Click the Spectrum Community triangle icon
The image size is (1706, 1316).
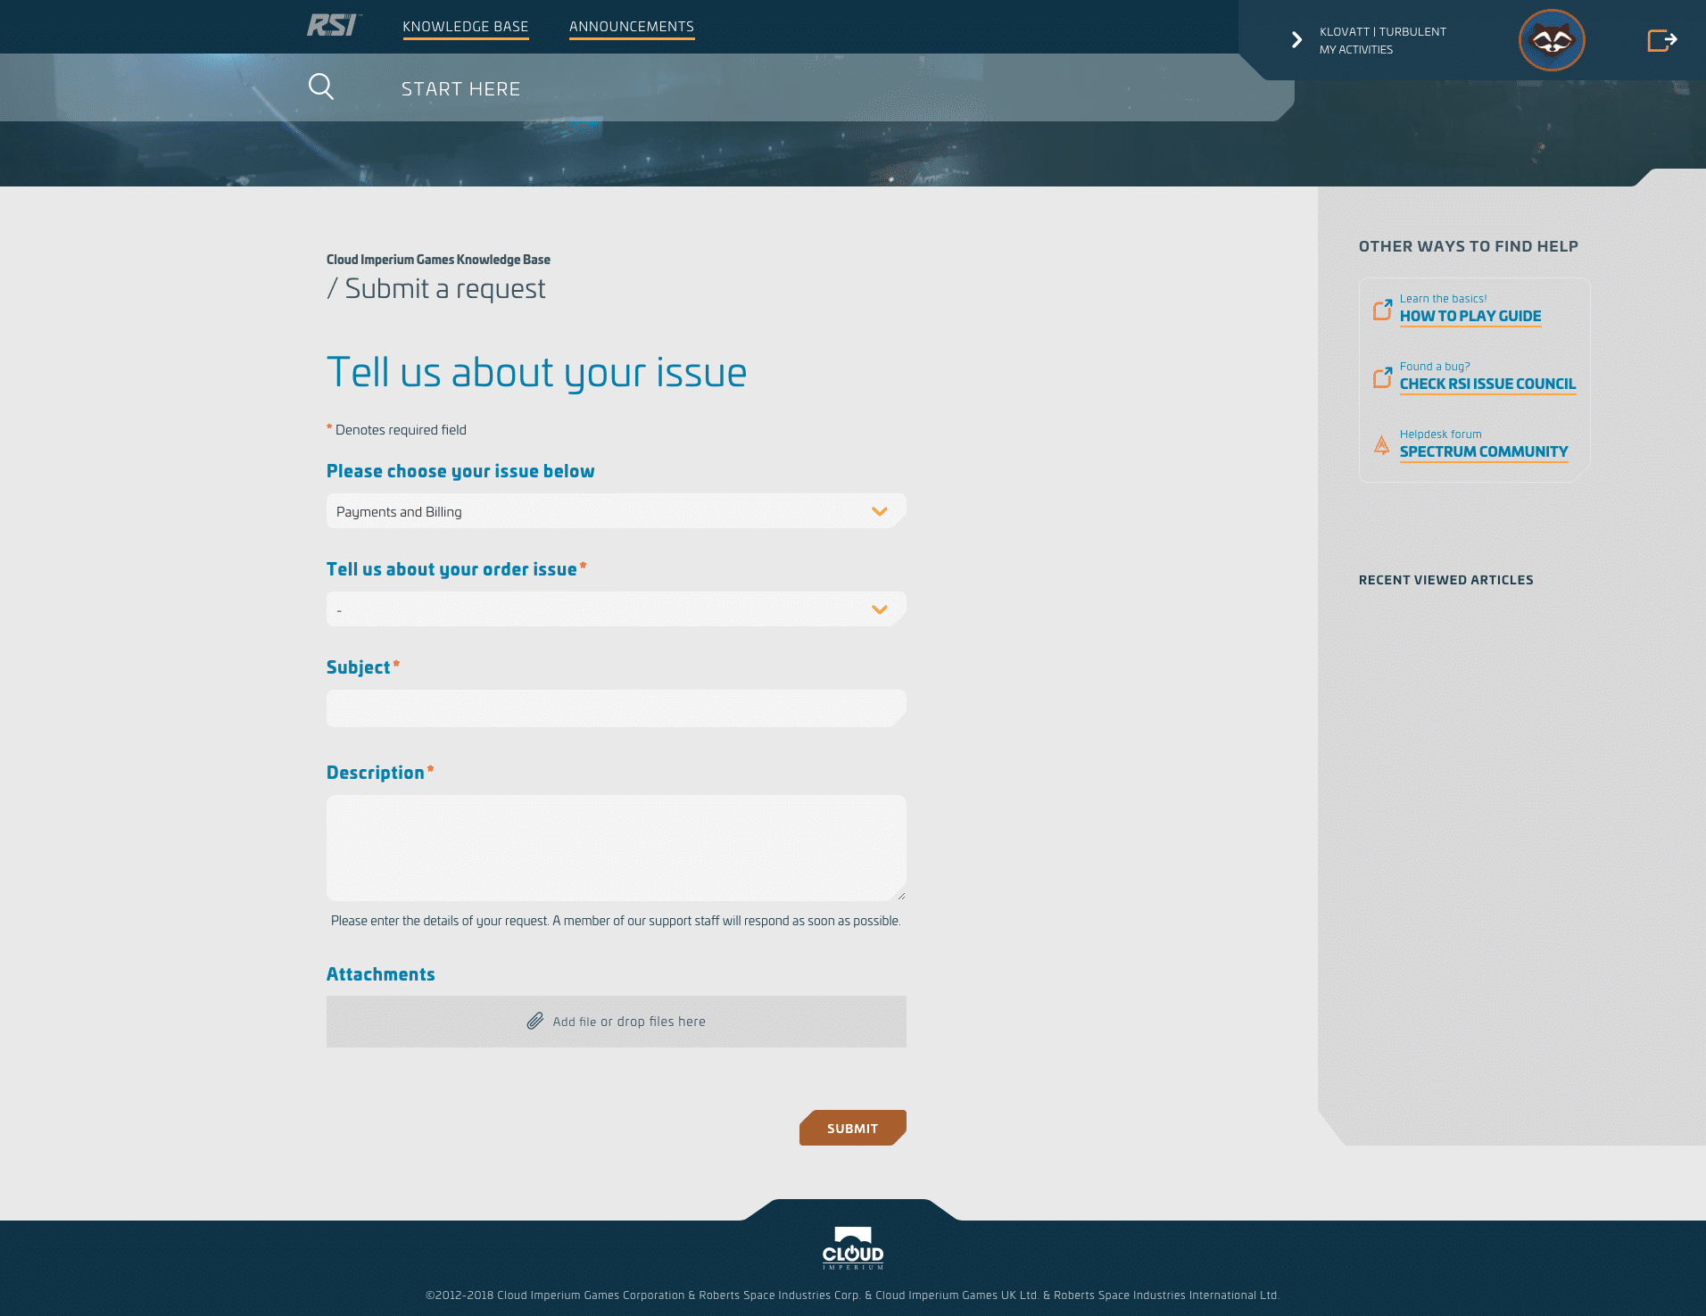click(1381, 445)
